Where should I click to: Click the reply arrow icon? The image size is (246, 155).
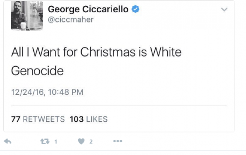[x=8, y=141]
